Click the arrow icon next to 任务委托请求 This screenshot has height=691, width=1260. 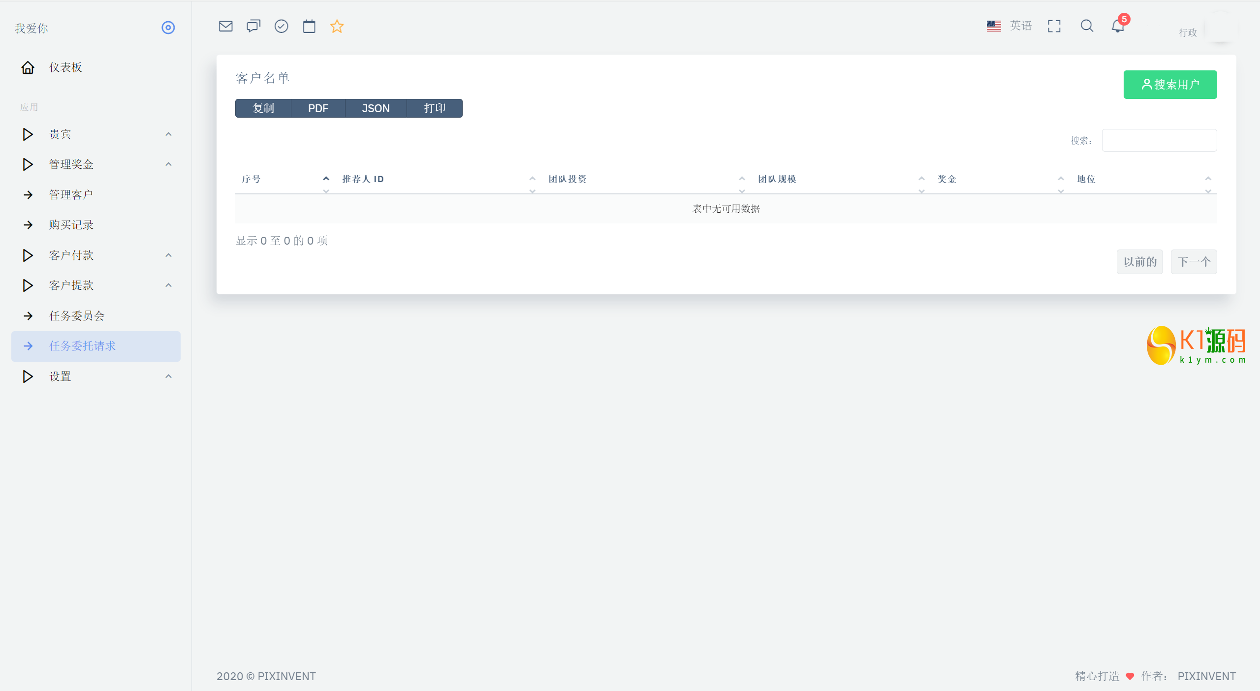(x=28, y=346)
